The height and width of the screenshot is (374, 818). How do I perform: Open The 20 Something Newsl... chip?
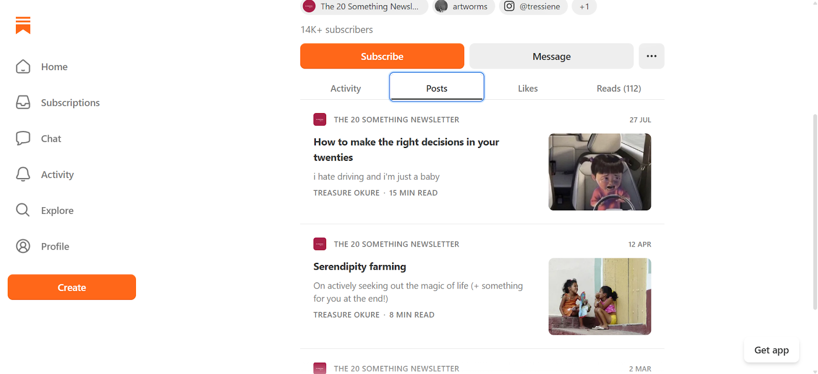[364, 7]
